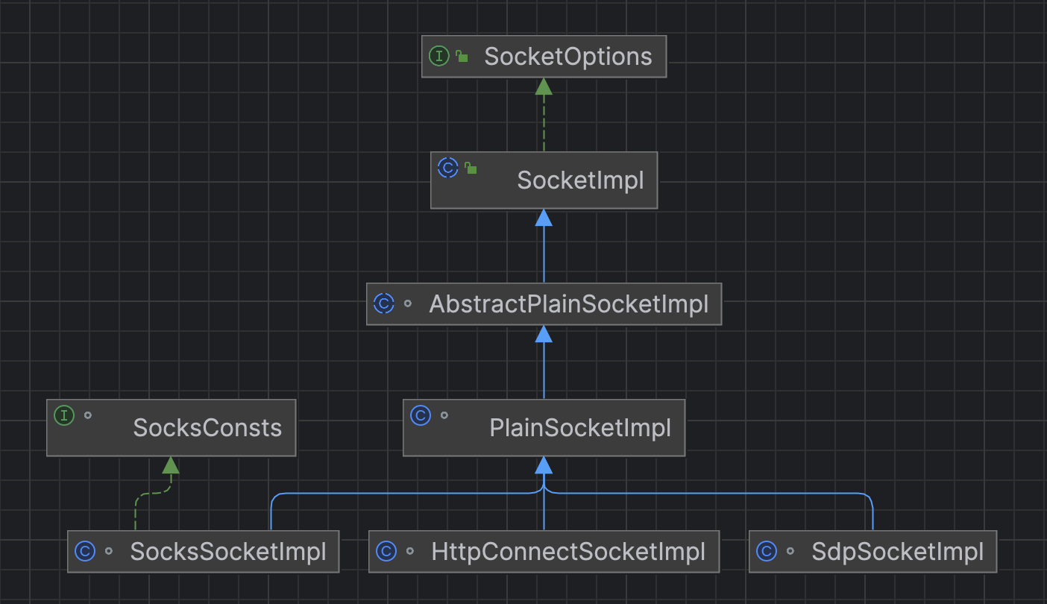Click the blue inheritance arrowhead below PlainSocketImpl

(544, 465)
